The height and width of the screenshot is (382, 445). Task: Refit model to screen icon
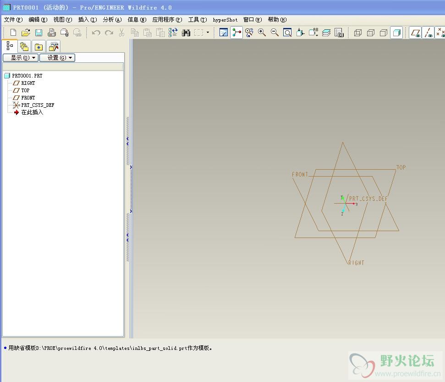(287, 33)
